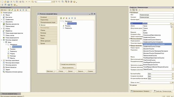This screenshot has width=174, height=97.
Task: Click the pencil Edit icon in Регистр сведений window
Action: pos(64,18)
